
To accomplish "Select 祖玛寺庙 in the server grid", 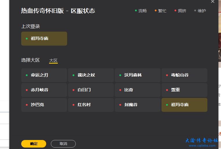I will 184,105.
